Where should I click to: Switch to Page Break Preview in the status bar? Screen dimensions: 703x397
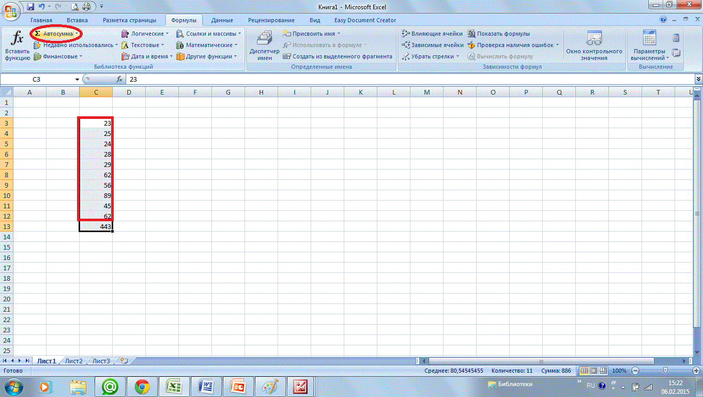click(603, 371)
